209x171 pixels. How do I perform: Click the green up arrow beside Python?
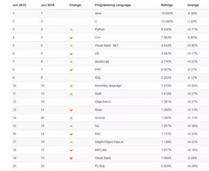(71, 30)
